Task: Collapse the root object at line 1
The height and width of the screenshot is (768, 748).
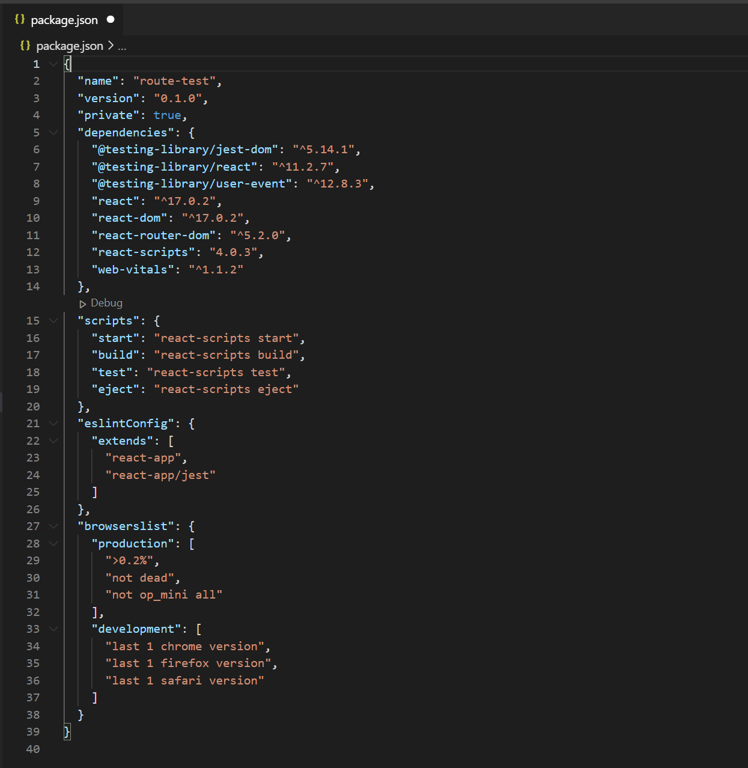Action: (53, 64)
